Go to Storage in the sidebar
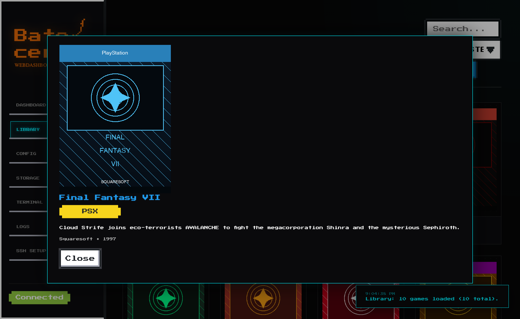Image resolution: width=520 pixels, height=319 pixels. pos(29,178)
